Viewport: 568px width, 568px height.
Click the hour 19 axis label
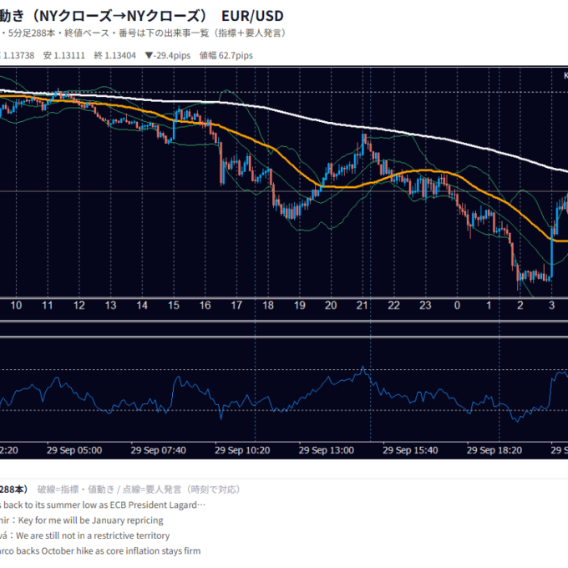pos(300,306)
